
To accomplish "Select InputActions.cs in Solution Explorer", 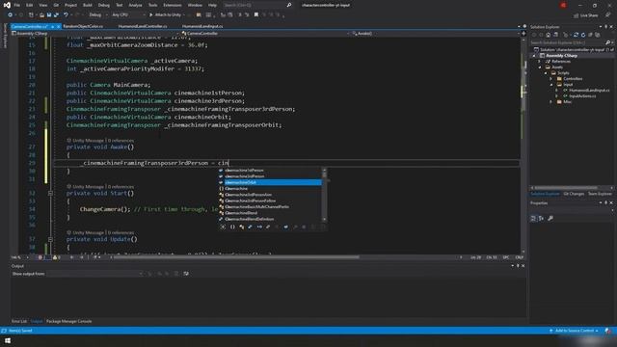I will tap(582, 96).
